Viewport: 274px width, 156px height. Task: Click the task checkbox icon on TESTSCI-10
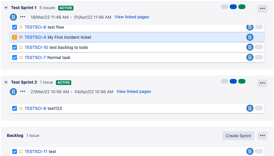click(15, 48)
